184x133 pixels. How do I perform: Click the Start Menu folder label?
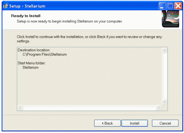tap(32, 63)
